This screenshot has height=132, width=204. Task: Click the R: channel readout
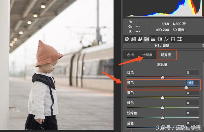[134, 22]
